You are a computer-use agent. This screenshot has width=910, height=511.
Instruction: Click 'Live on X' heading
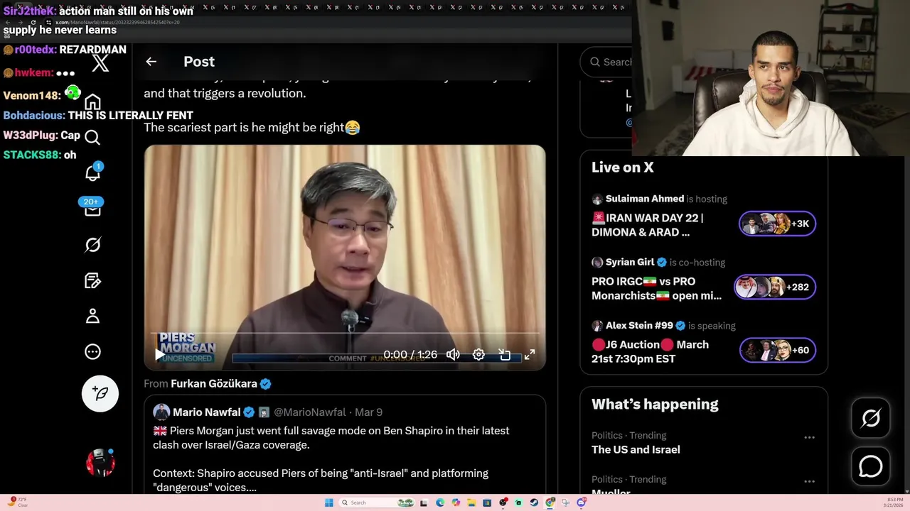(623, 167)
